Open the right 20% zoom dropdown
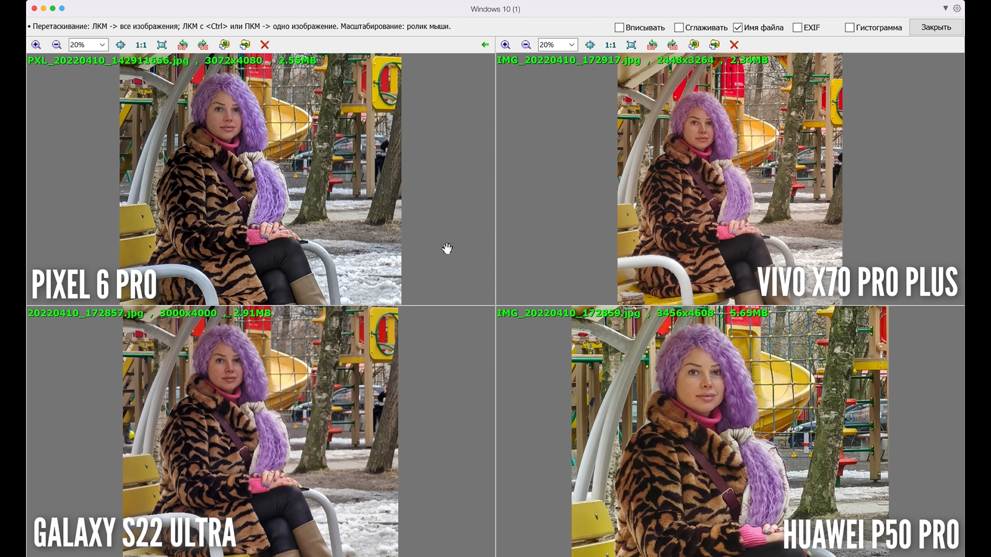991x557 pixels. [x=572, y=45]
